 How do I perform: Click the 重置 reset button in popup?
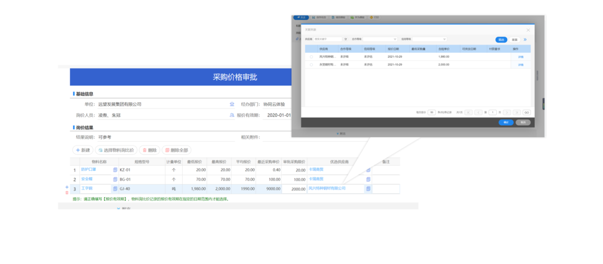click(x=514, y=40)
